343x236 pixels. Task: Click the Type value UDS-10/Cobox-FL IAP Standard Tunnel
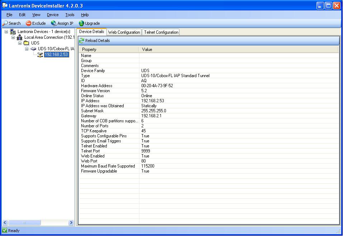175,76
